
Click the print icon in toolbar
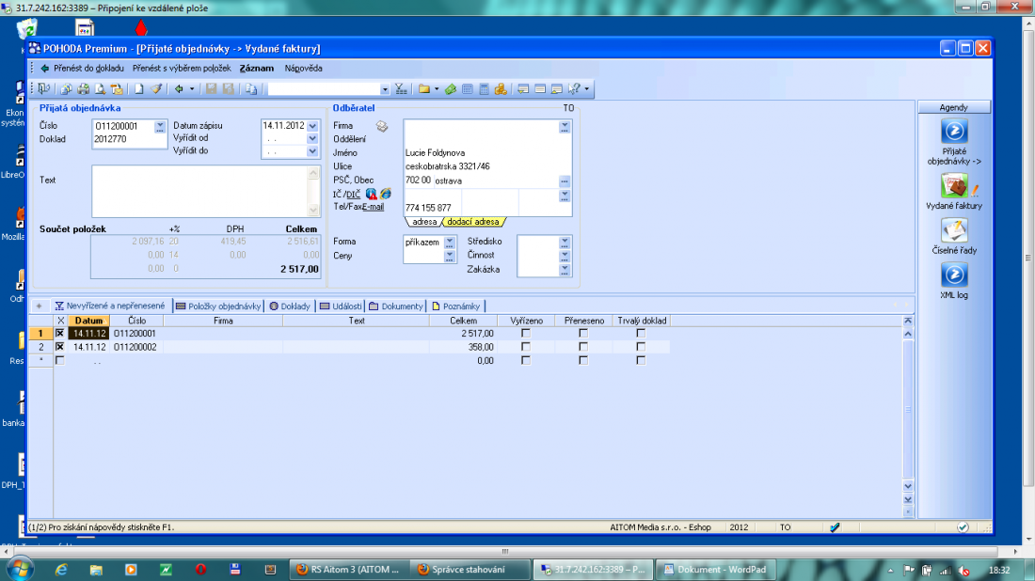[x=83, y=89]
